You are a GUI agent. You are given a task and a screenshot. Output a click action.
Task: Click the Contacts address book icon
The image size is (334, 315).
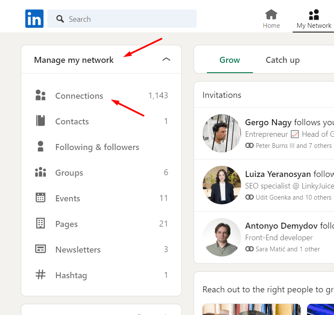click(x=41, y=121)
